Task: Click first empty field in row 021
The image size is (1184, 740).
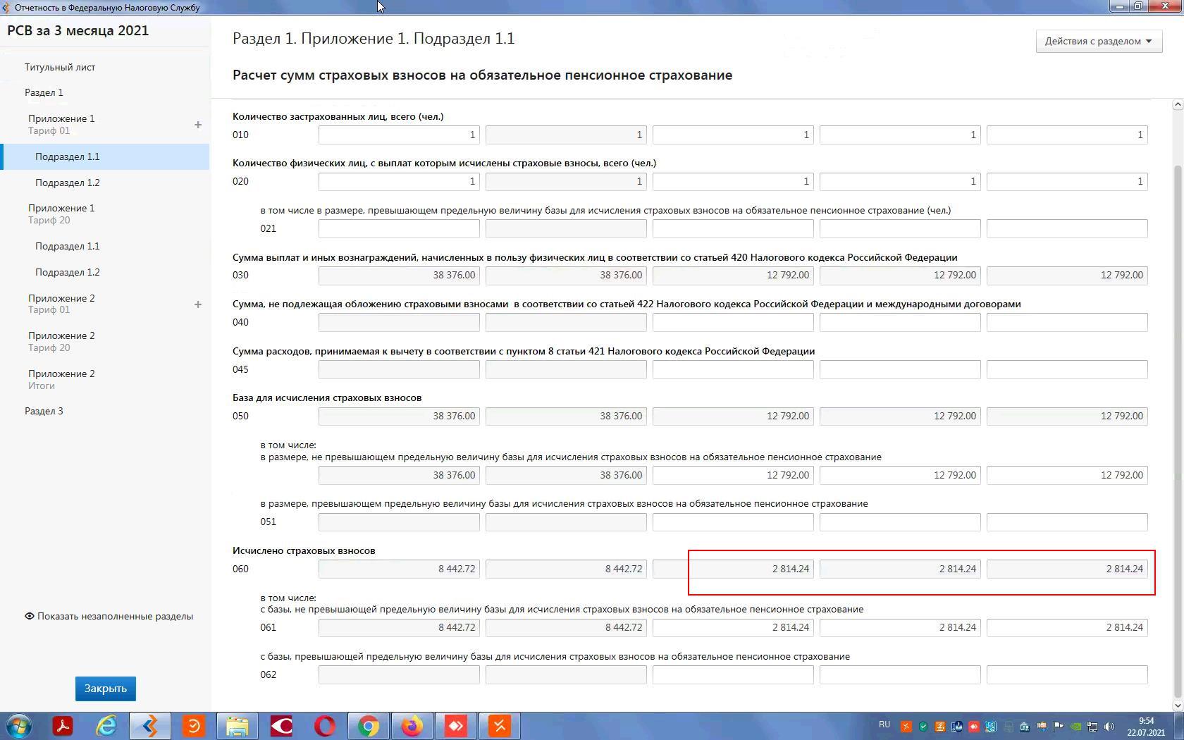Action: tap(399, 228)
